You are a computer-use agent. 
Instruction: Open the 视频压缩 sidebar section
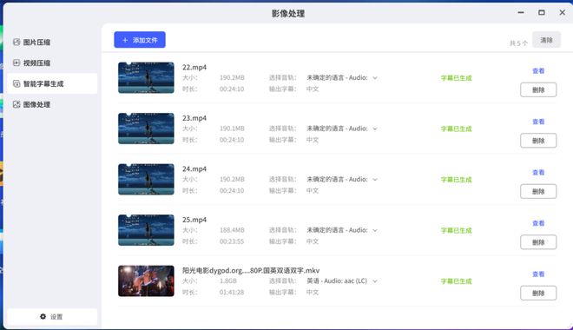[52, 63]
